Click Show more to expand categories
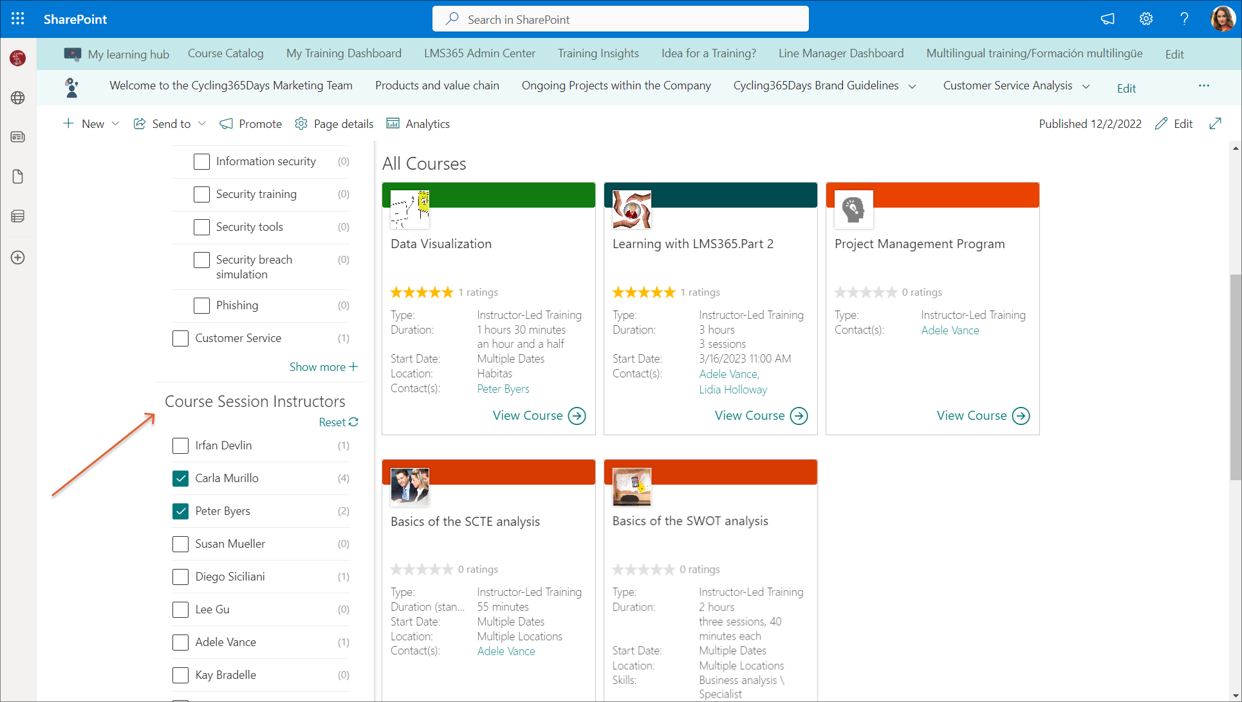The image size is (1242, 702). pos(323,366)
